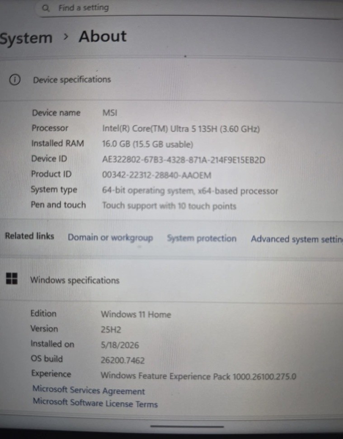Screen dimensions: 343x439
Task: Select the Device ID value AE322802-67B3
Action: (x=184, y=160)
